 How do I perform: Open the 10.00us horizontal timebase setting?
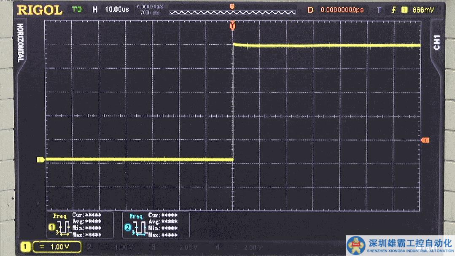[117, 10]
